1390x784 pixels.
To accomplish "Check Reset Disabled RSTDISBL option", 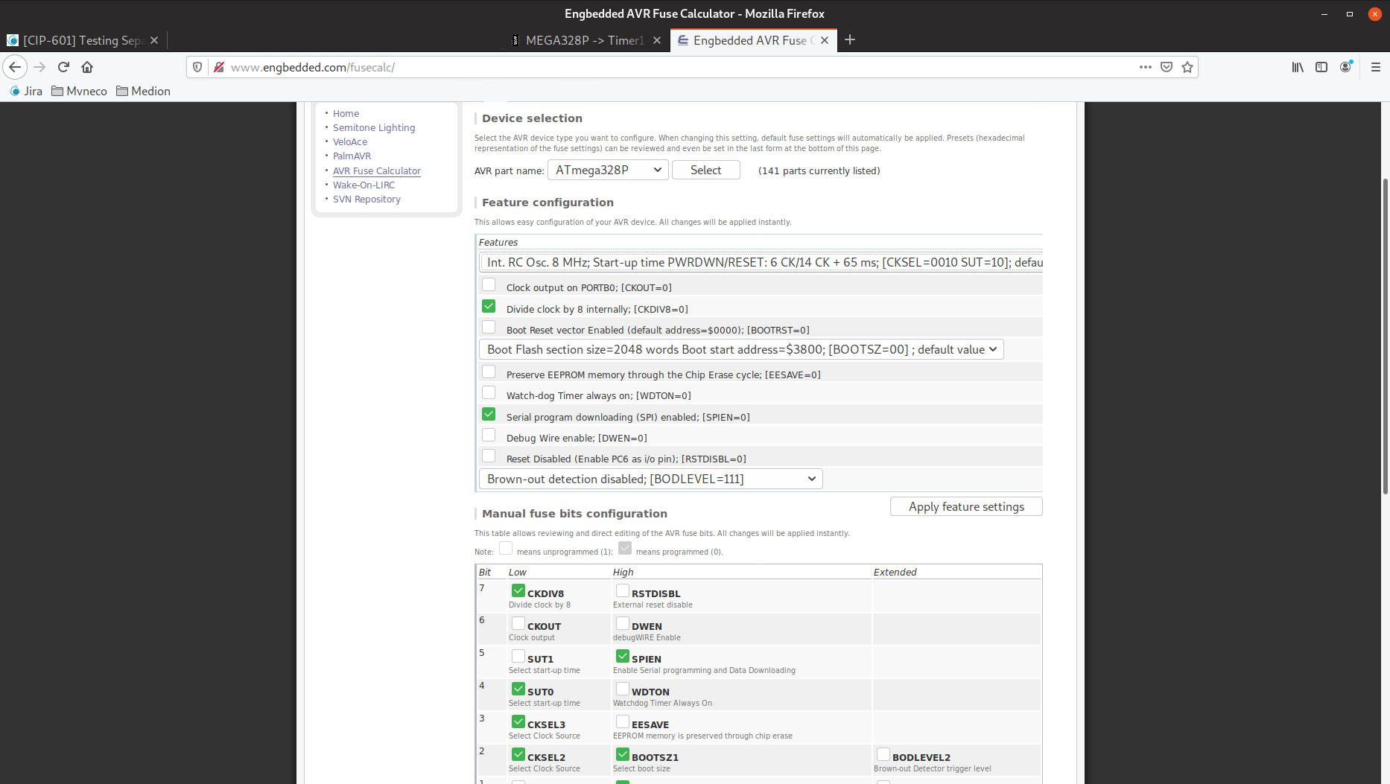I will pyautogui.click(x=489, y=456).
